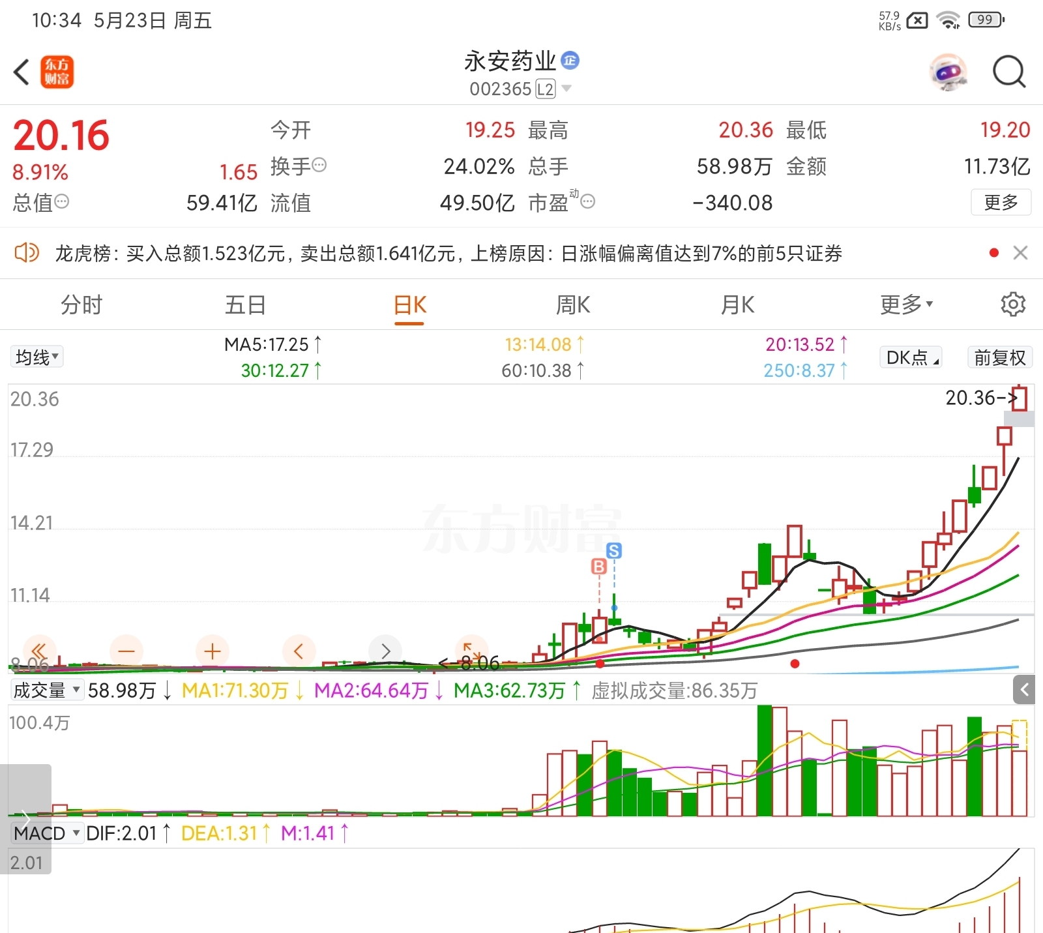Open the 成交量 indicator dropdown

click(x=47, y=690)
